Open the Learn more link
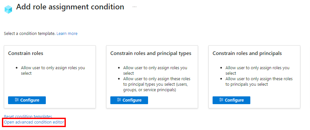Screen dimensions: 310x130 67,34
